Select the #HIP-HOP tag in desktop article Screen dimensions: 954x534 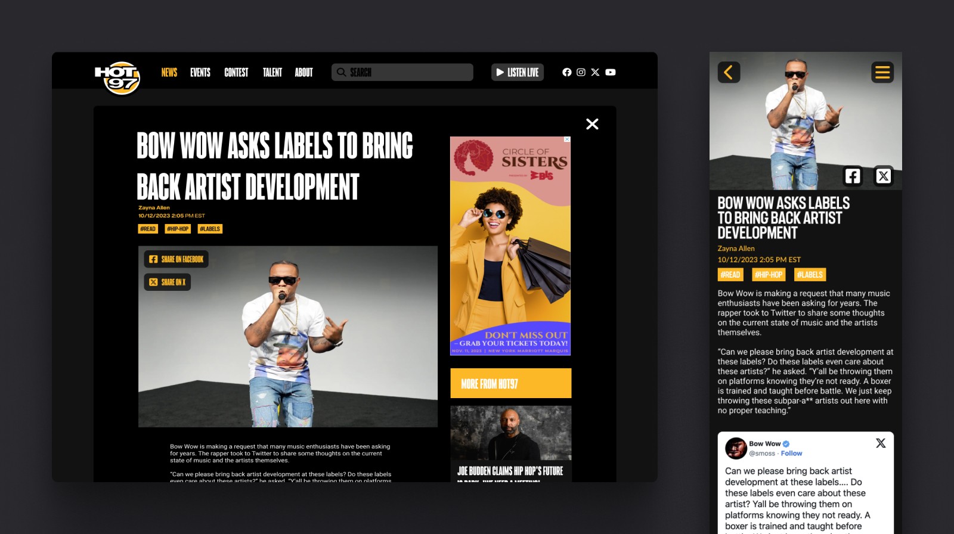coord(178,229)
